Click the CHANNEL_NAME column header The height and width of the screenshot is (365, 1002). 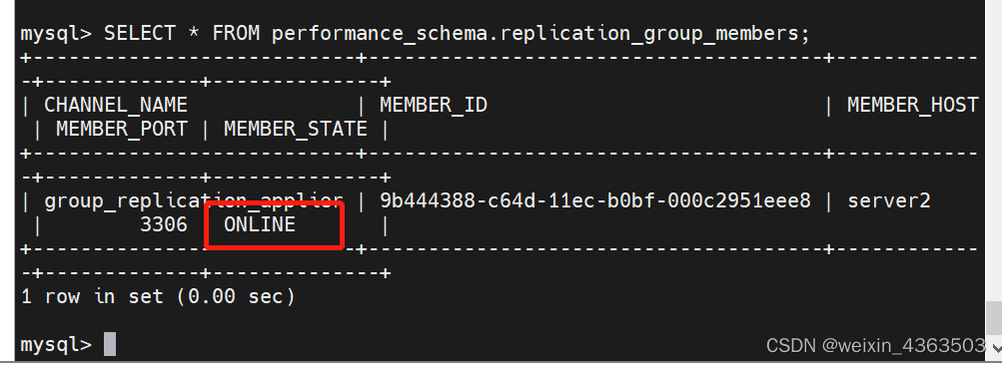[116, 106]
